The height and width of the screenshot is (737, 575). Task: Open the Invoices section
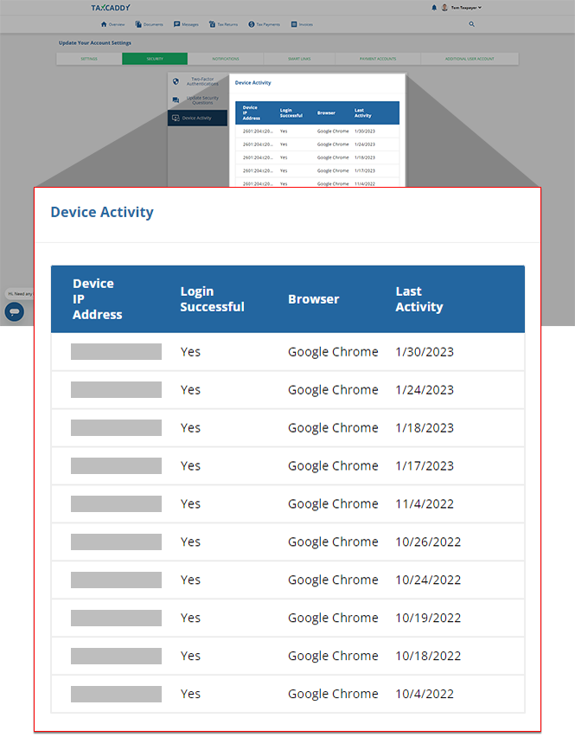pos(302,24)
